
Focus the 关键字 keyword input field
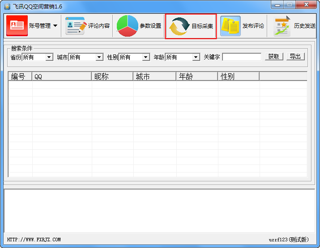tap(242, 57)
